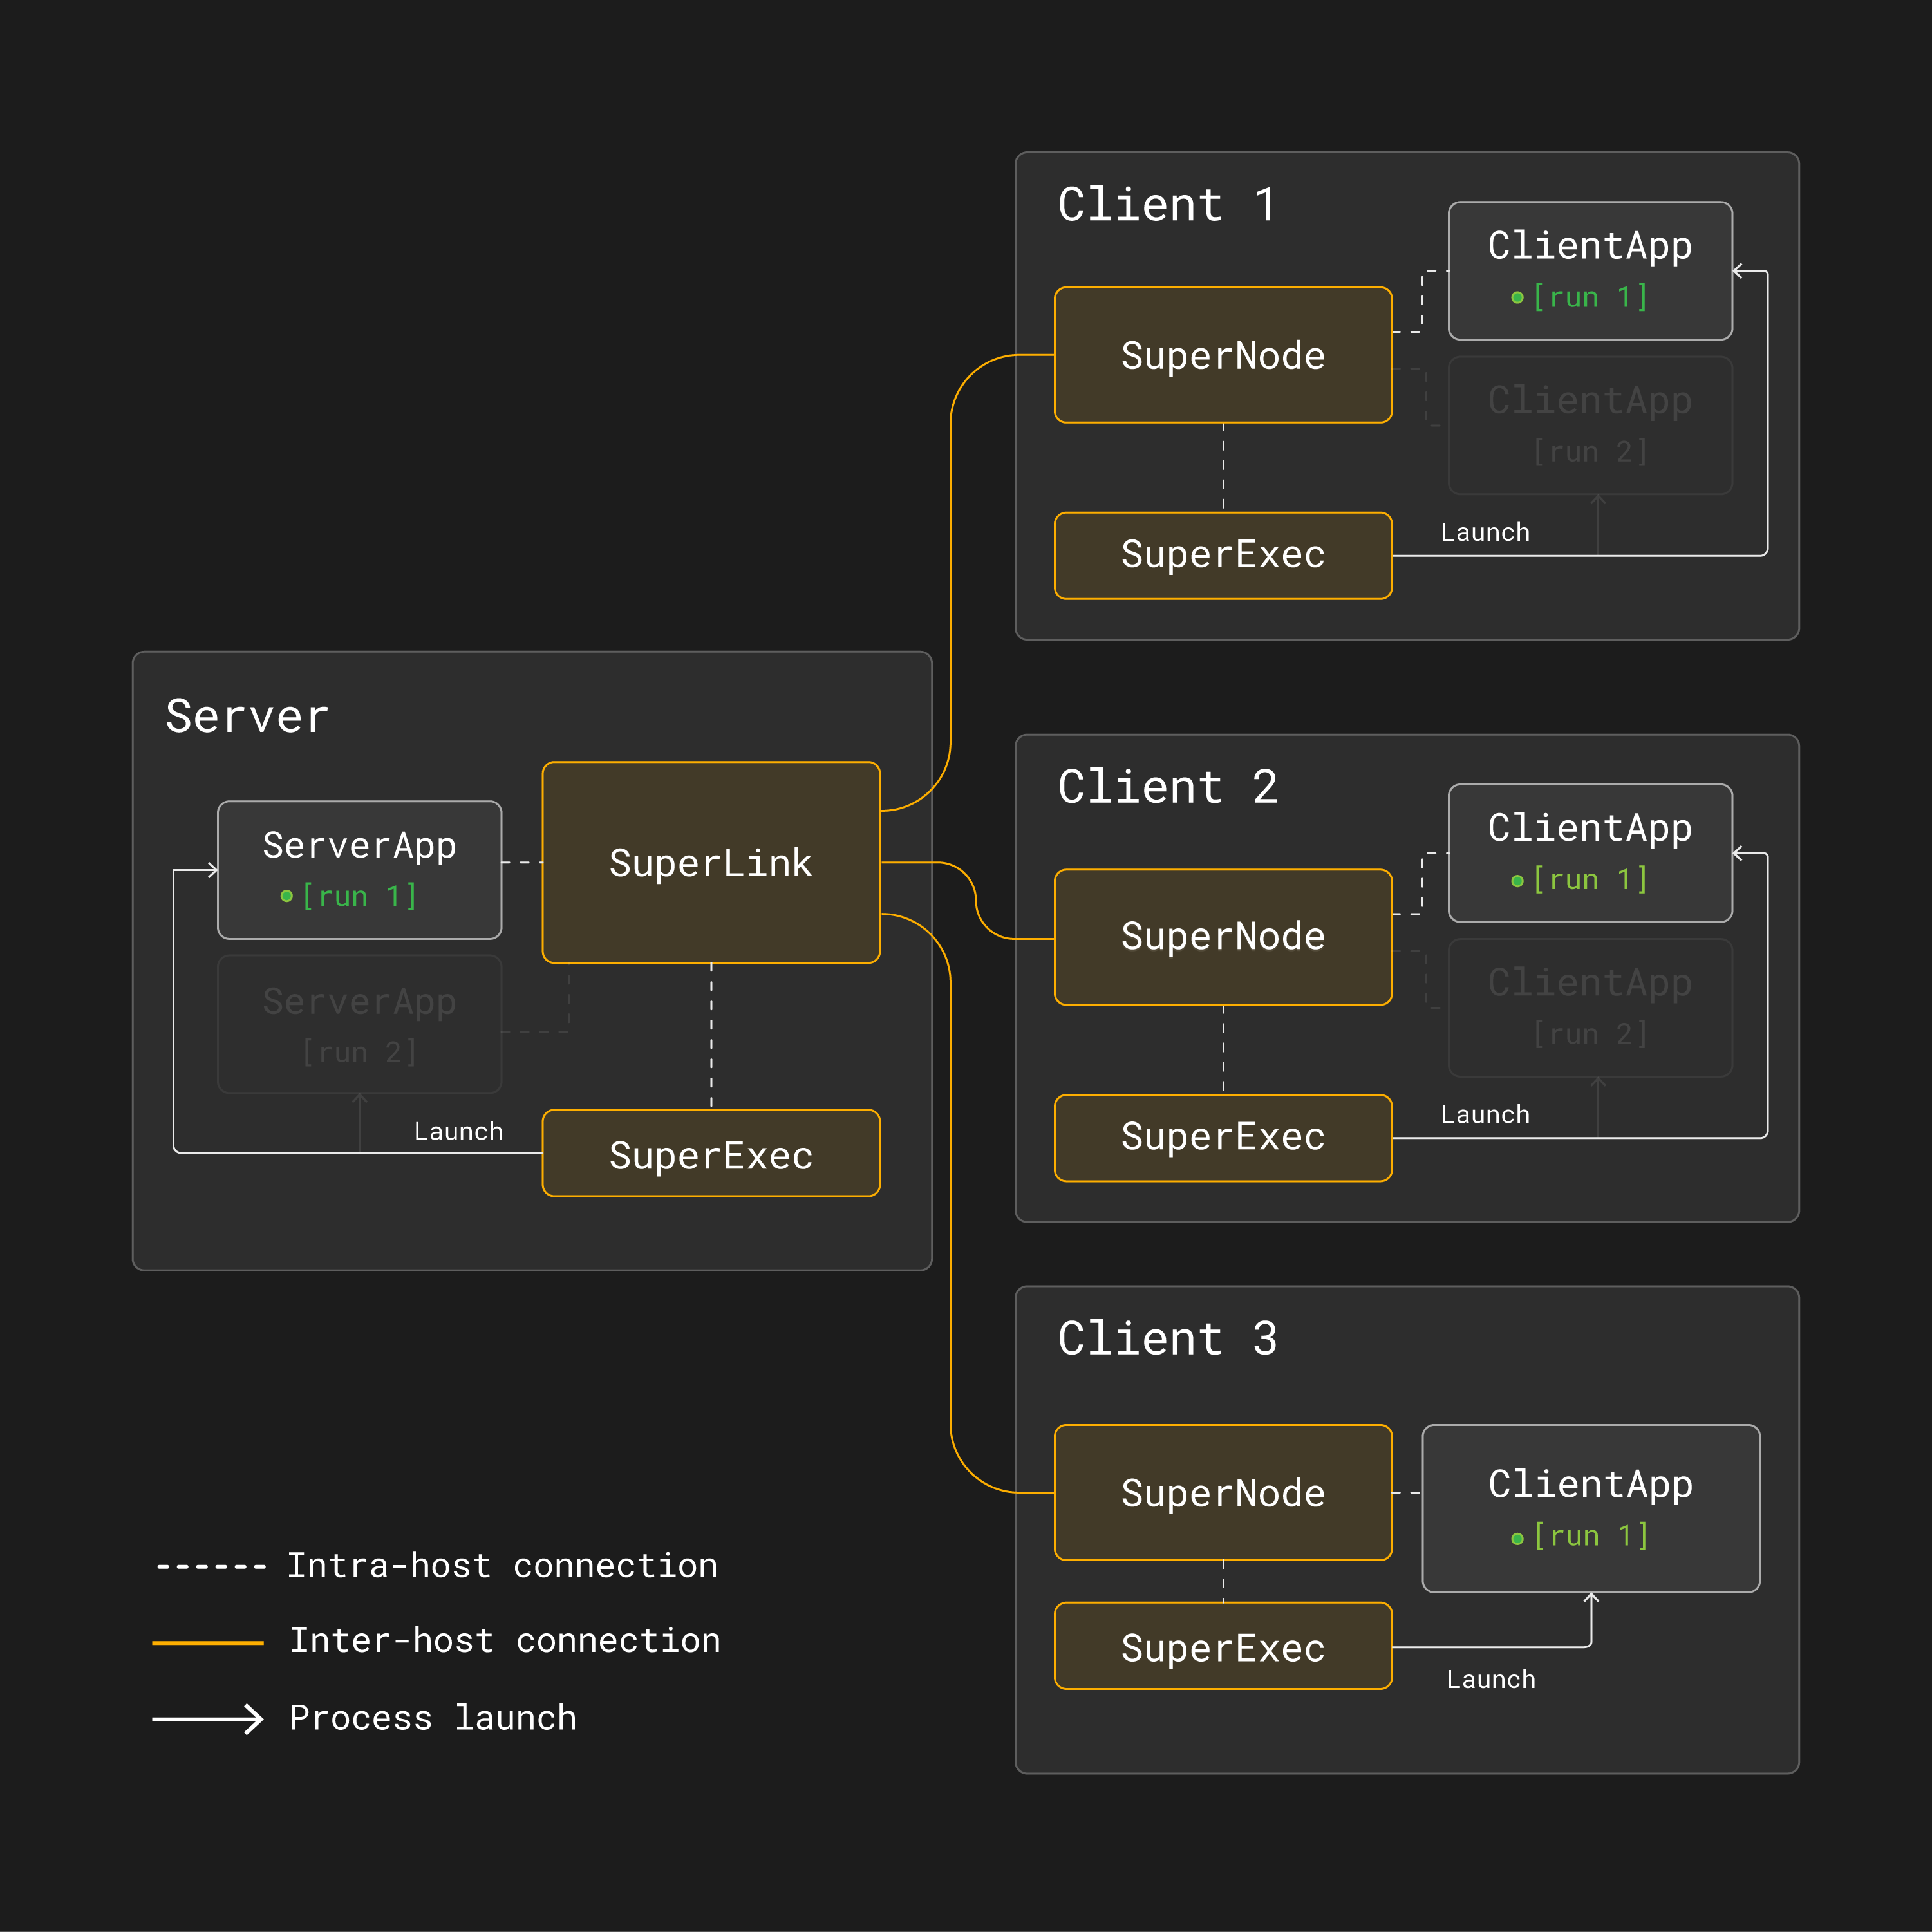Click the Launch label in Client 2
The height and width of the screenshot is (1932, 1932).
(1485, 1114)
